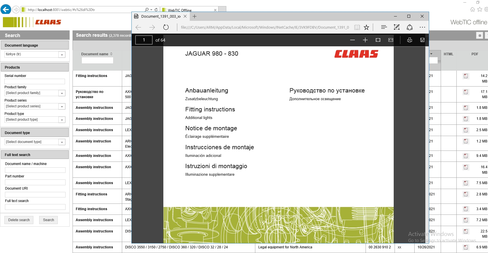Print the PDF document
The width and height of the screenshot is (488, 253).
pyautogui.click(x=410, y=40)
